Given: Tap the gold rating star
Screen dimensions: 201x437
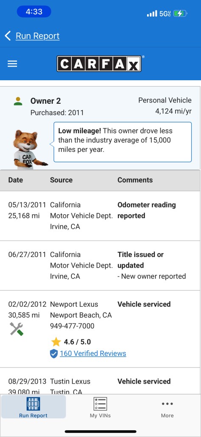Looking at the screenshot, I should point(56,342).
